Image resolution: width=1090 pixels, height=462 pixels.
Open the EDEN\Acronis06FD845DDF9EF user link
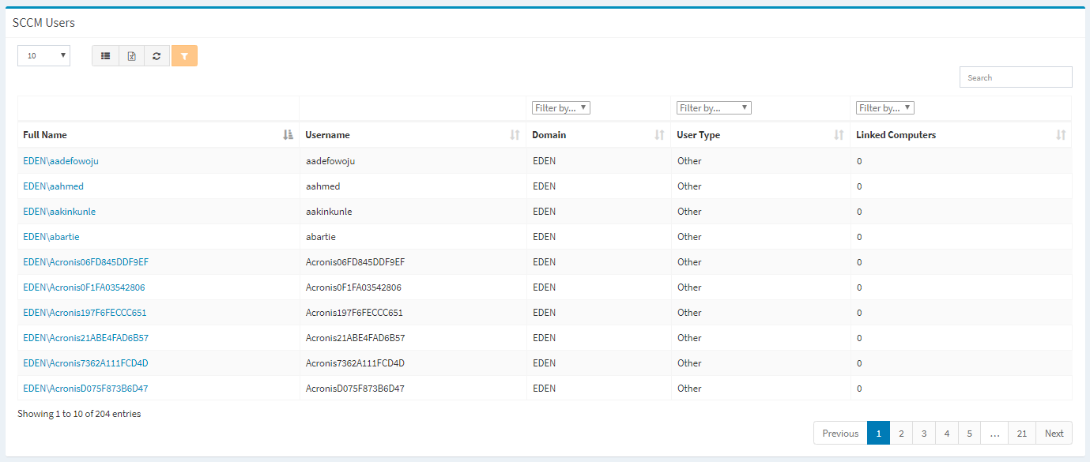click(85, 262)
